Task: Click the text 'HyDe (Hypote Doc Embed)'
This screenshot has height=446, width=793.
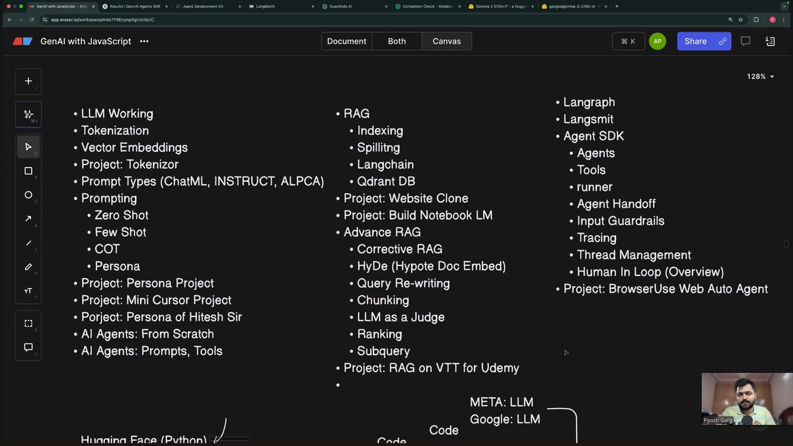Action: click(x=432, y=266)
